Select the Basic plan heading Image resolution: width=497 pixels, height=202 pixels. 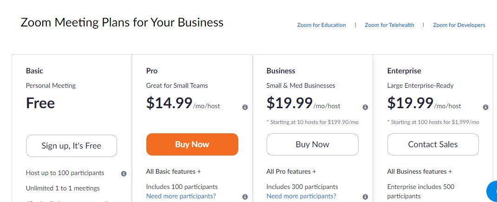click(x=34, y=71)
